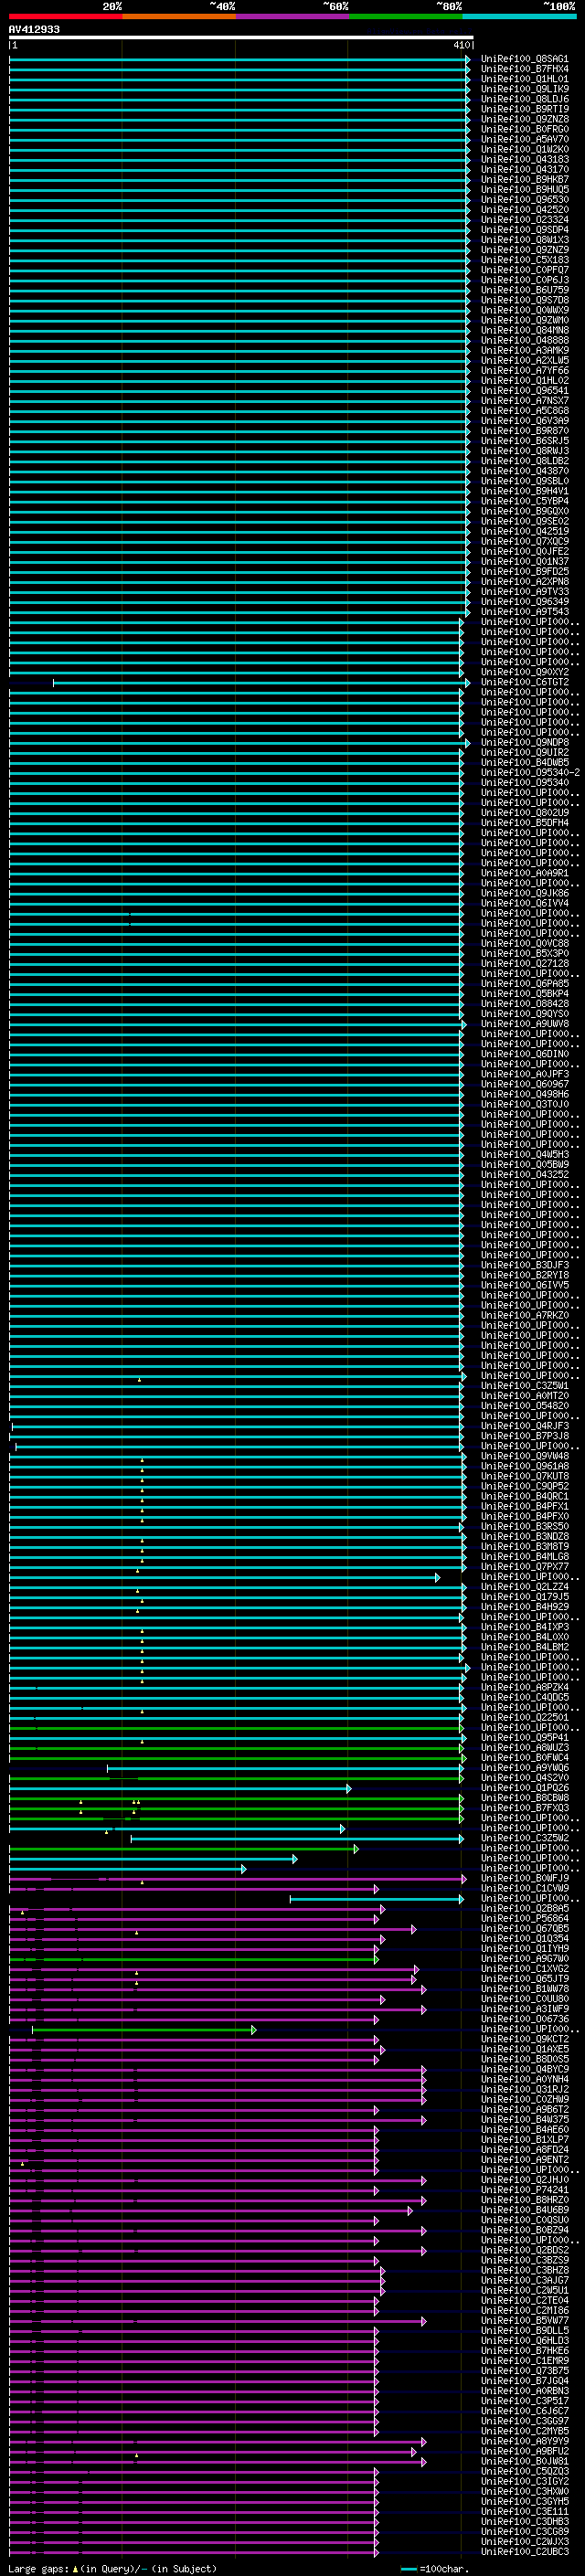Open hit UniRef100_Q8SAG1
Viewport: 585px width, 2576px height.
(525, 59)
